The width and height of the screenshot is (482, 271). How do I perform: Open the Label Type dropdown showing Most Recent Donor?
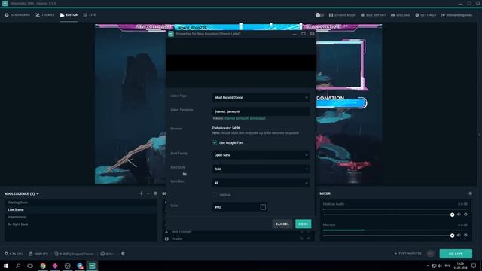(x=261, y=97)
